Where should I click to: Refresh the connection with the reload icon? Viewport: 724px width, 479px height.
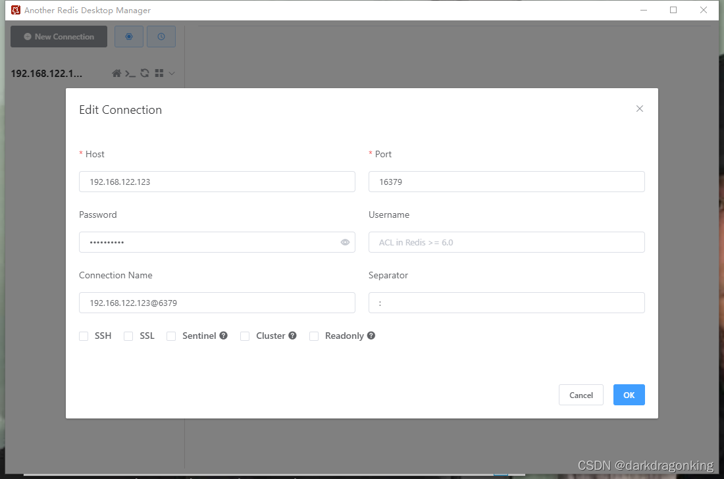144,73
